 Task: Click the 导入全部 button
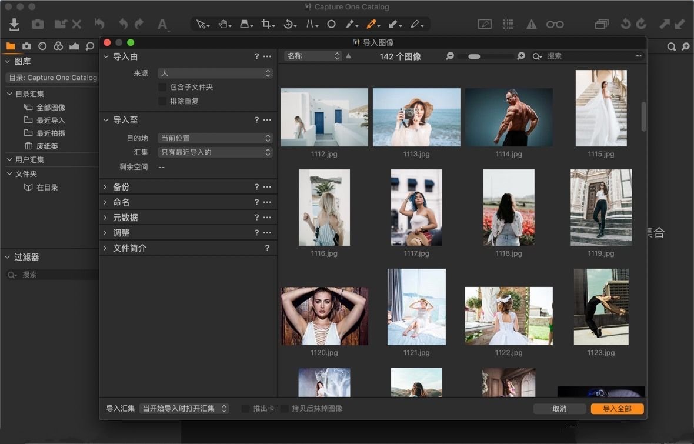pos(616,408)
